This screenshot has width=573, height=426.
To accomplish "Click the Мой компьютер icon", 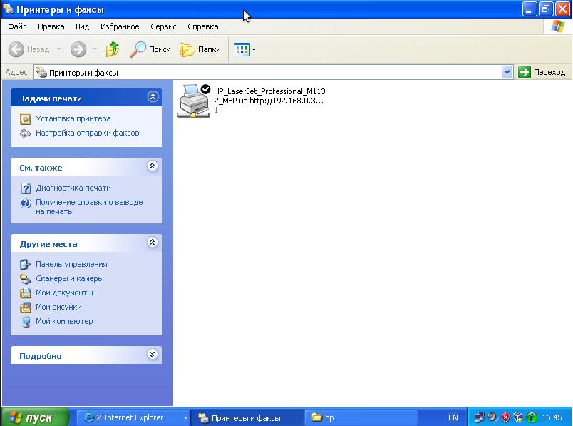I will (26, 322).
